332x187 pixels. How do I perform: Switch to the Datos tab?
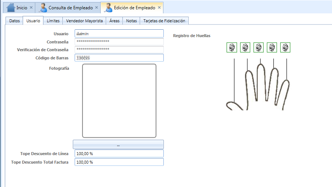14,21
